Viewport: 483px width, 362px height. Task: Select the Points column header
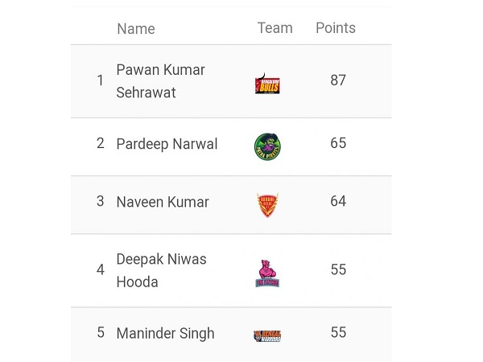336,28
